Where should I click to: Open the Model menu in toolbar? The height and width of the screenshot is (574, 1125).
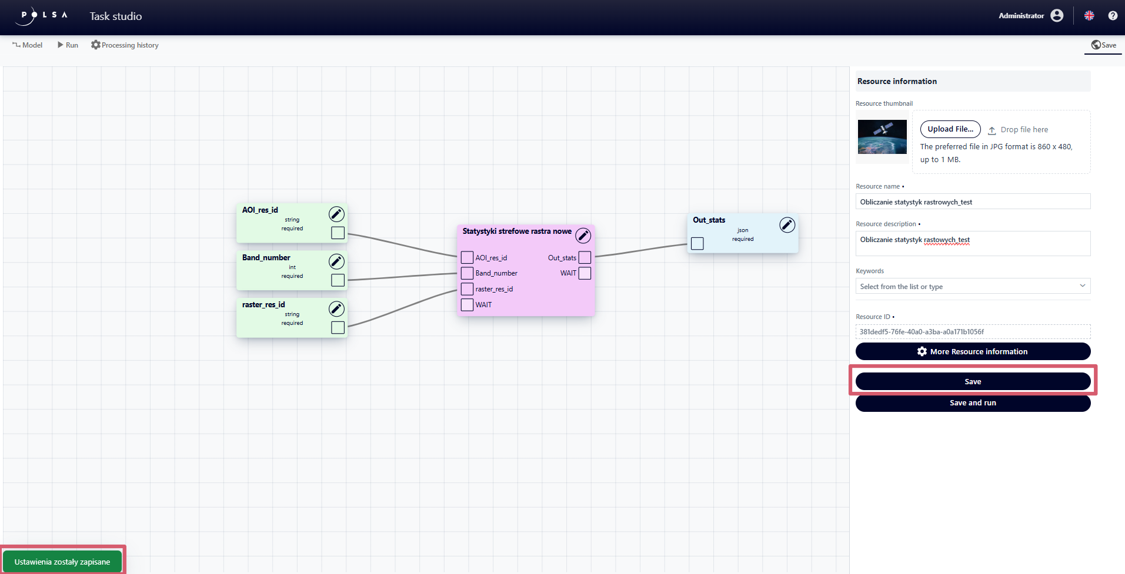[x=28, y=45]
